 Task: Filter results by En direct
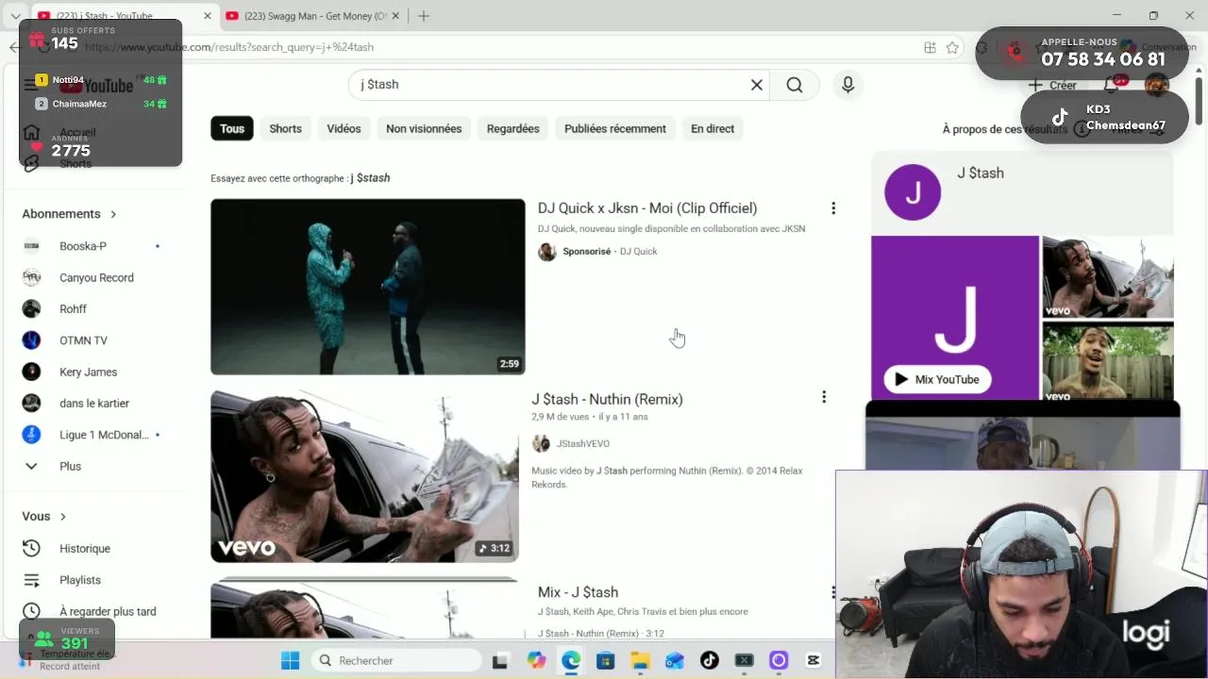pyautogui.click(x=713, y=129)
